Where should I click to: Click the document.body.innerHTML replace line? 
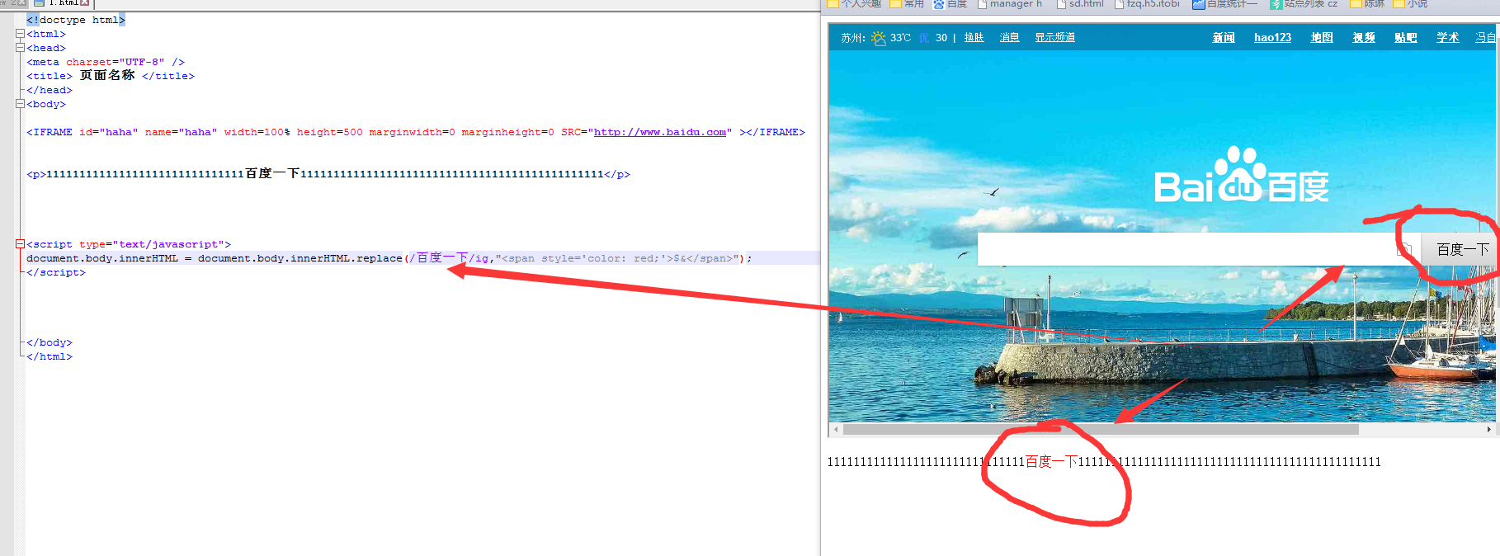(389, 258)
